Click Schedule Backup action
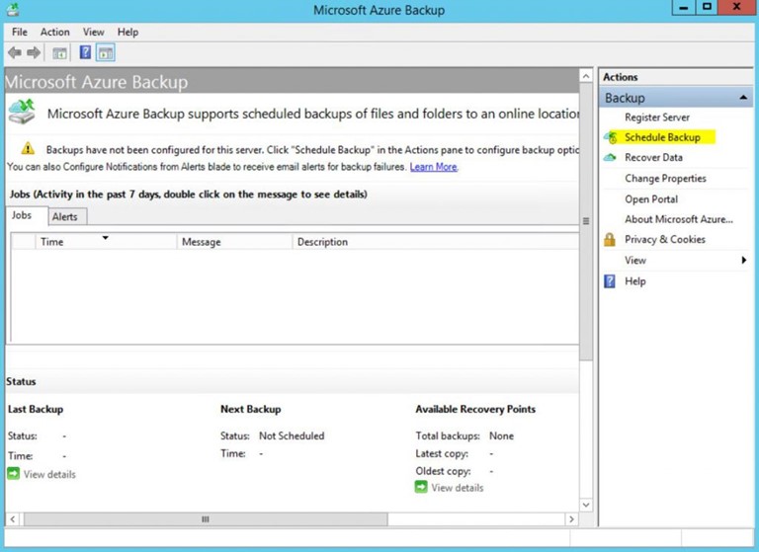759x552 pixels. click(662, 137)
